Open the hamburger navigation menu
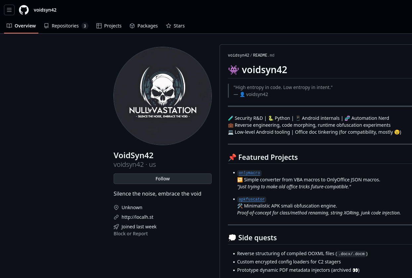The height and width of the screenshot is (278, 412). (x=9, y=10)
